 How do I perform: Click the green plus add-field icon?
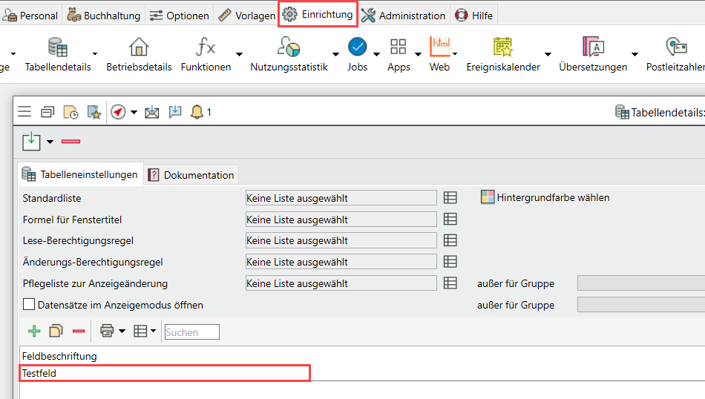tap(34, 332)
